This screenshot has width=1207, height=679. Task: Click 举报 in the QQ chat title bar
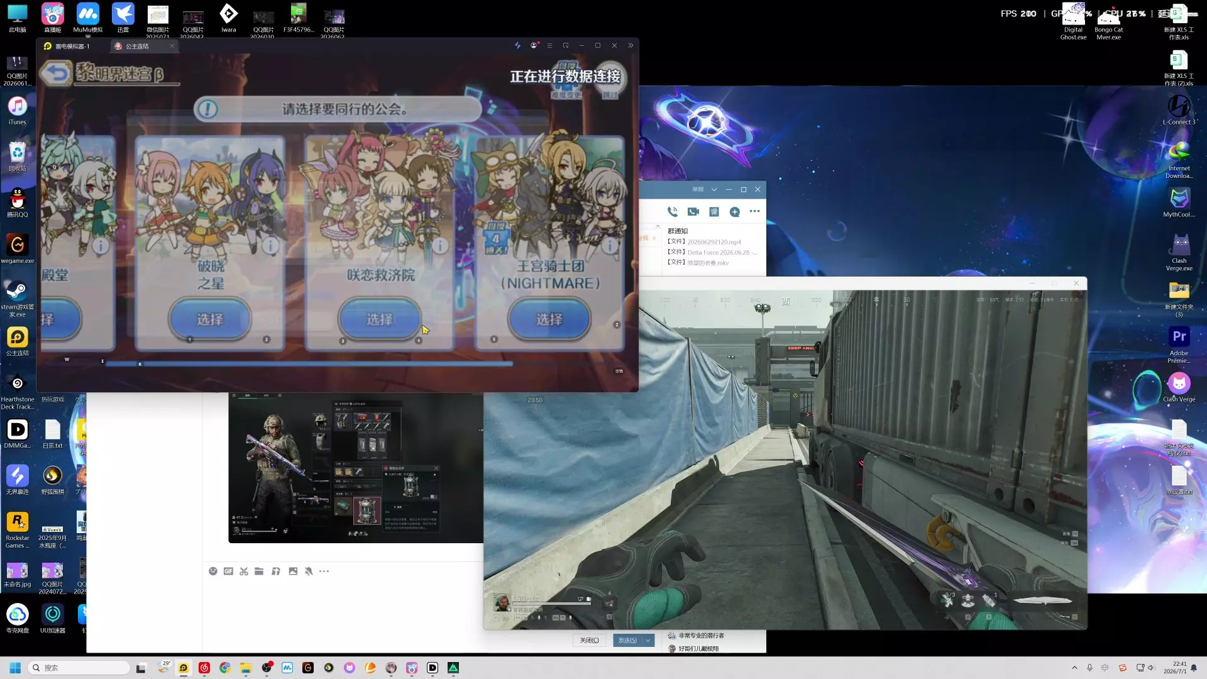pyautogui.click(x=698, y=189)
